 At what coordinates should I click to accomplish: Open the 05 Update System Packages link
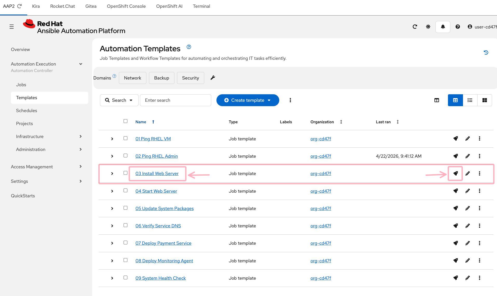tap(165, 208)
